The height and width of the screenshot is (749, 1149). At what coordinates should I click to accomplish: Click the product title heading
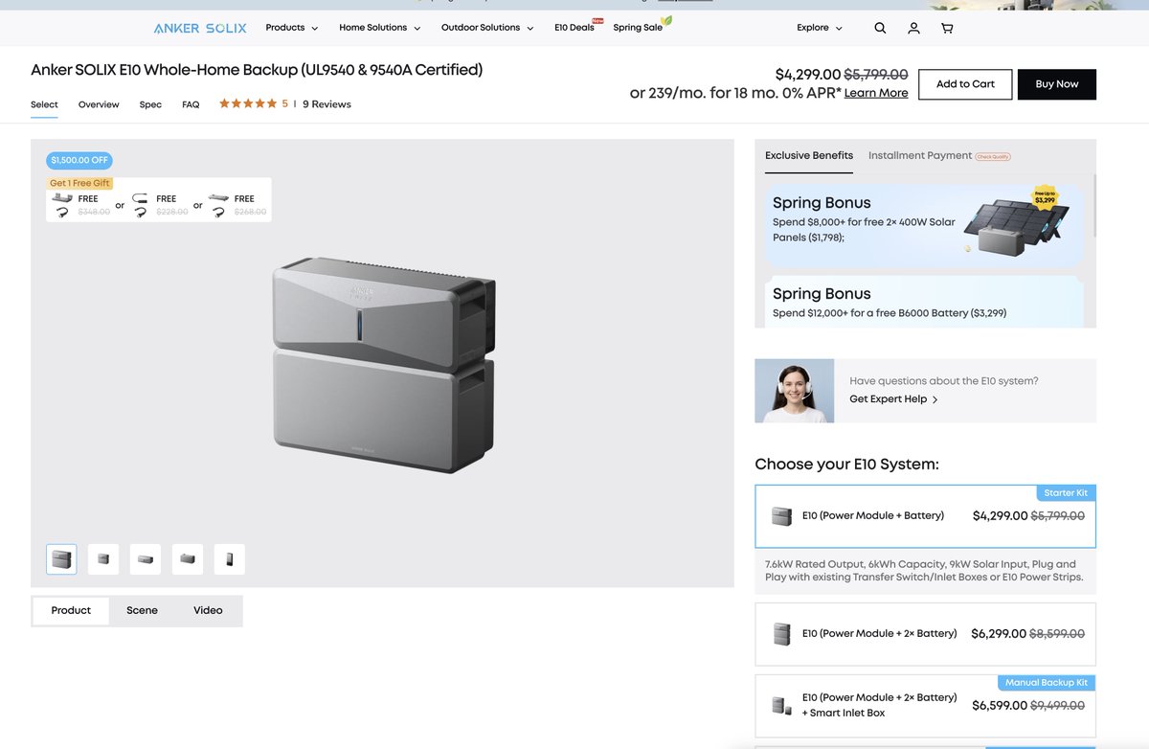click(257, 70)
